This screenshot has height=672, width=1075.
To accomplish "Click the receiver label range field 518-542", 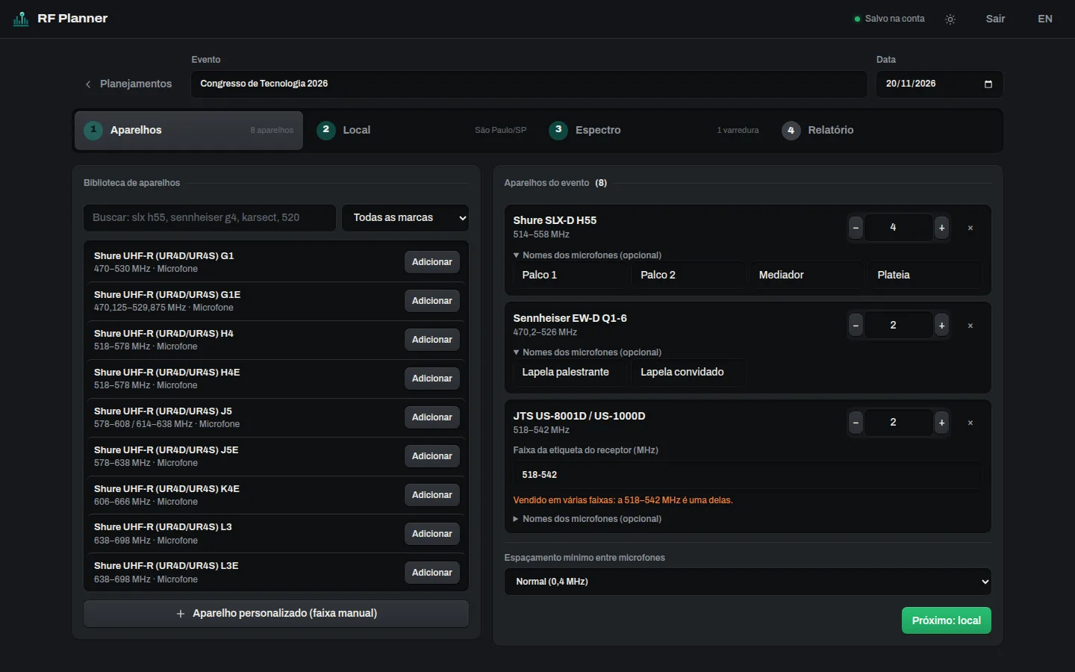I will click(x=748, y=475).
